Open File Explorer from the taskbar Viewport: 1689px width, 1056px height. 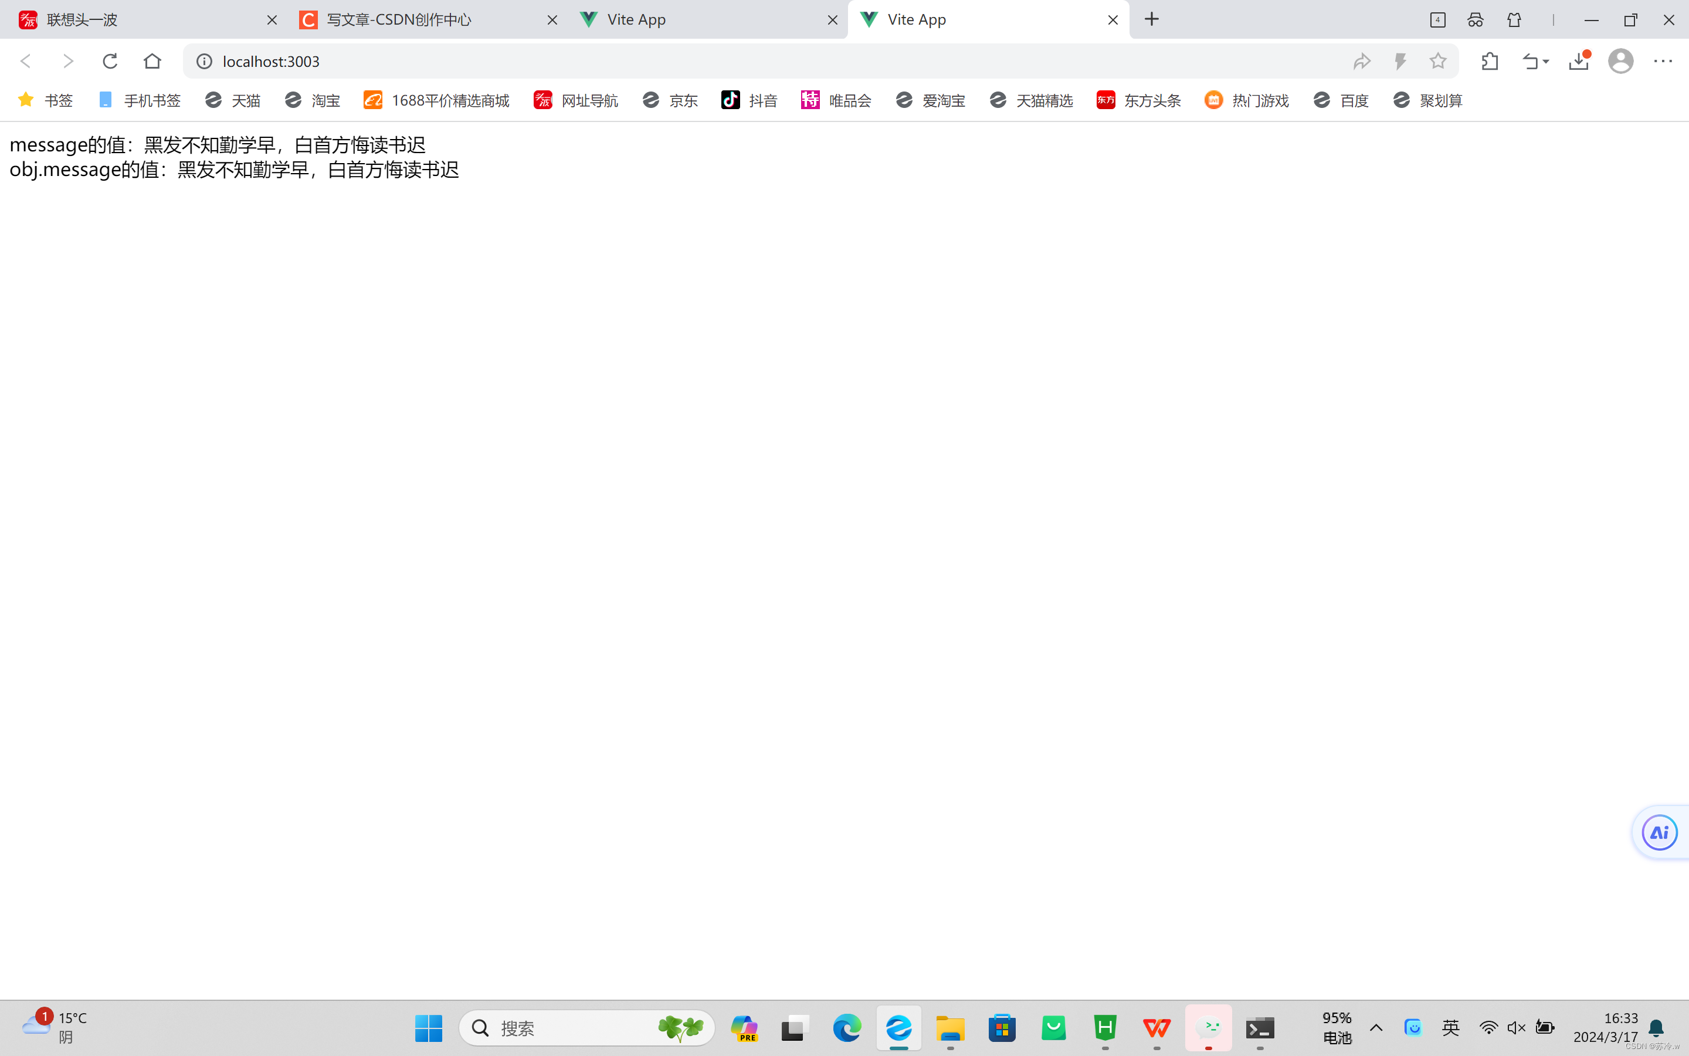(x=950, y=1028)
